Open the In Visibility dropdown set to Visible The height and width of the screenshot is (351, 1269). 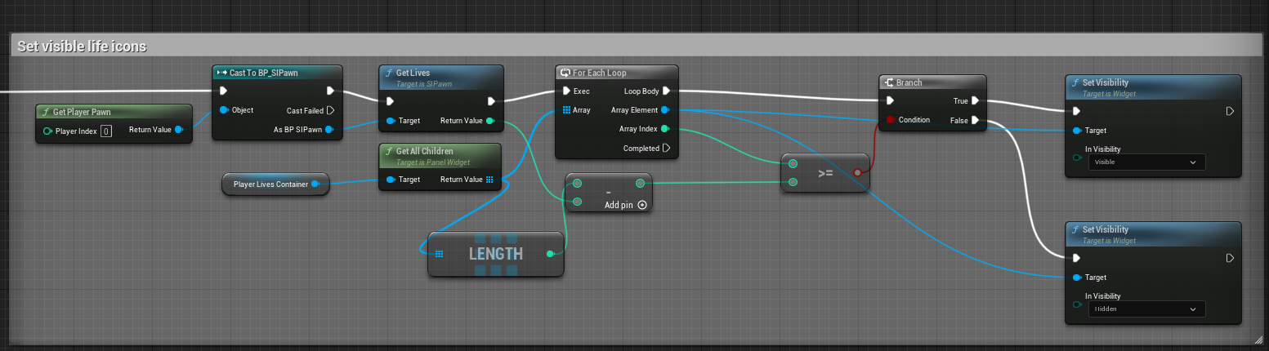point(1146,162)
